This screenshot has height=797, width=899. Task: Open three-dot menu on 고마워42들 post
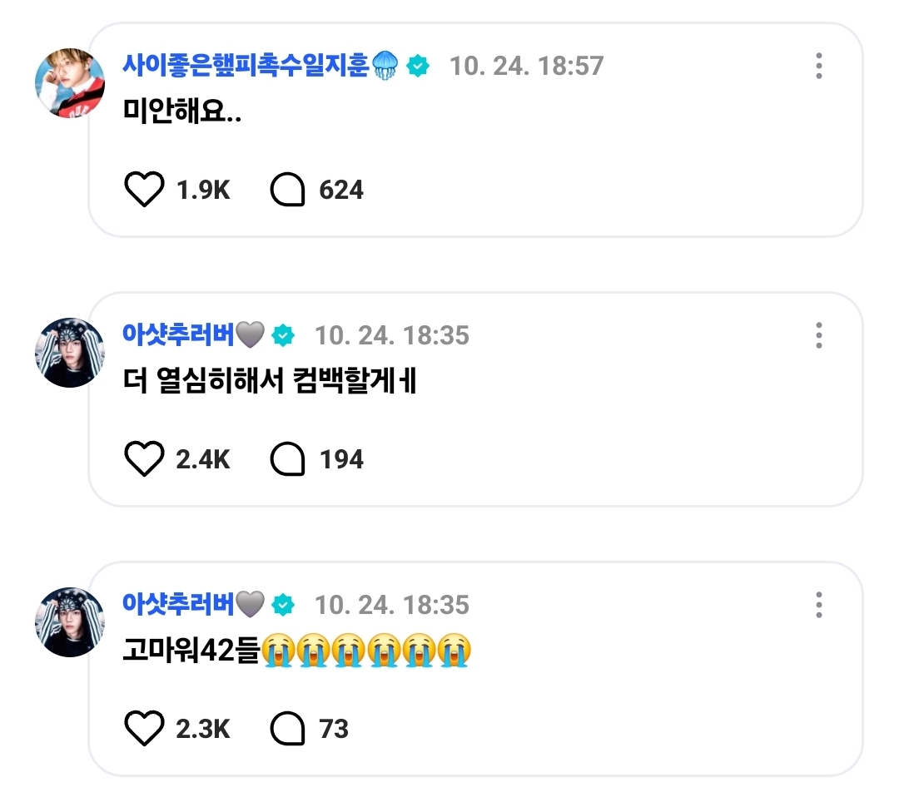[819, 605]
